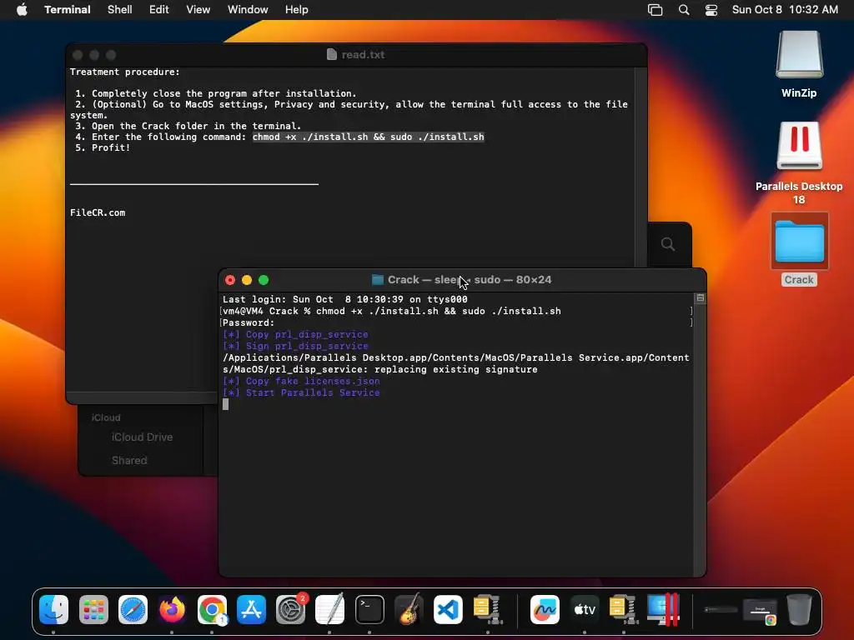Open Visual Studio Code from Dock

click(448, 609)
